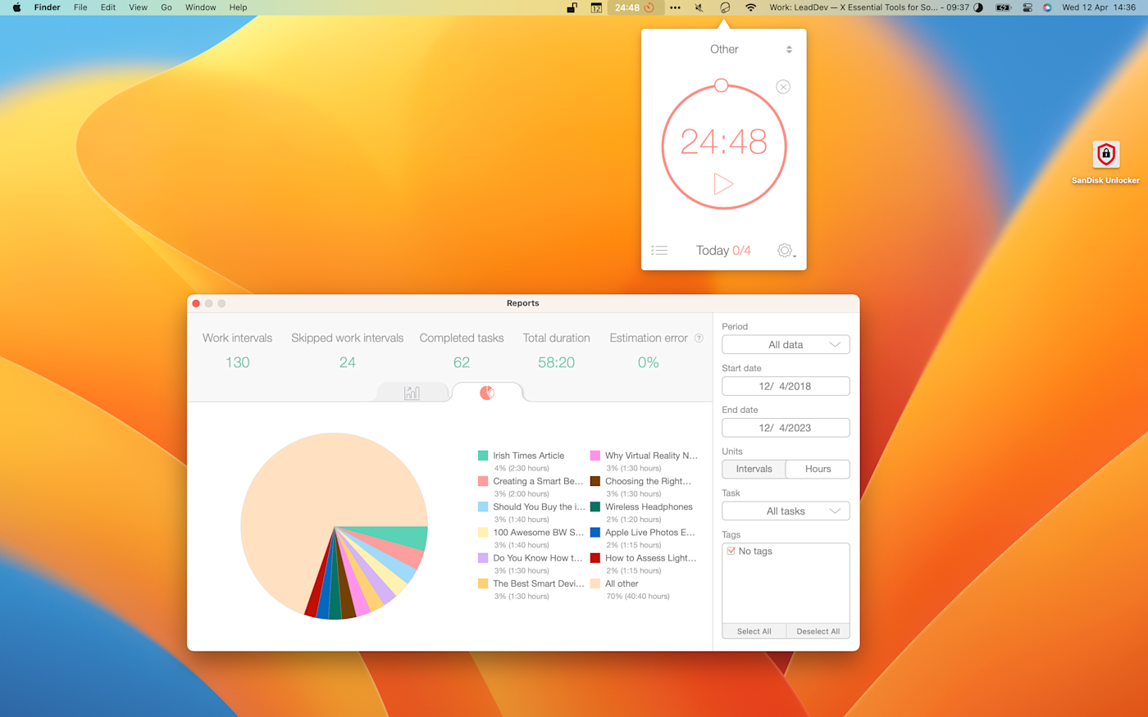This screenshot has width=1148, height=717.
Task: Show the Estimation error help tooltip icon
Action: click(x=699, y=338)
